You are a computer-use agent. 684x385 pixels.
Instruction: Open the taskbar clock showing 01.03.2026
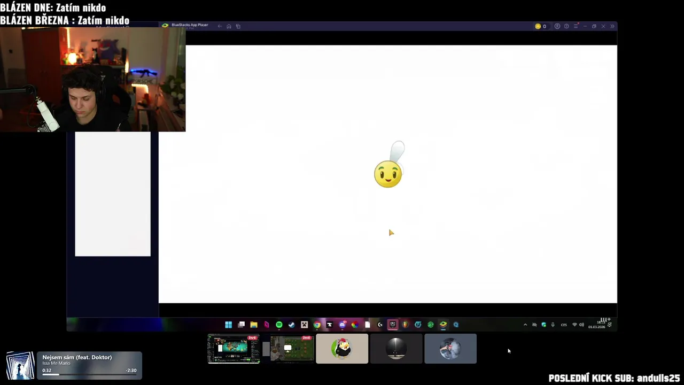tap(597, 325)
